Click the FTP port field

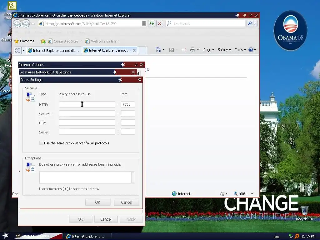128,122
